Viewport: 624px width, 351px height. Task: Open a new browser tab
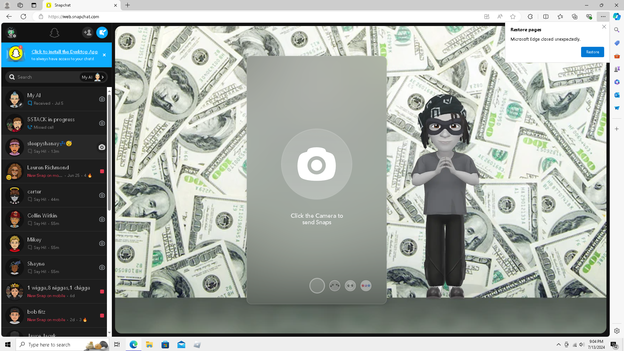coord(128,5)
